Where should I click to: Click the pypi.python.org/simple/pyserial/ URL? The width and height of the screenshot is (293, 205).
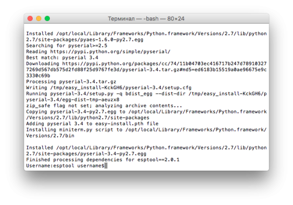[110, 52]
